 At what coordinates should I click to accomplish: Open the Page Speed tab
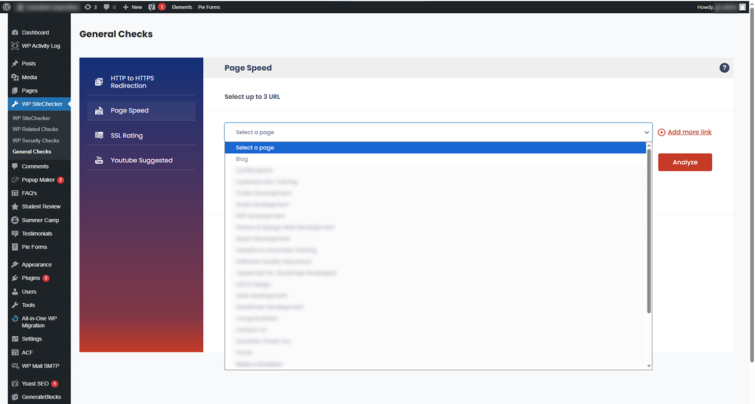(129, 110)
